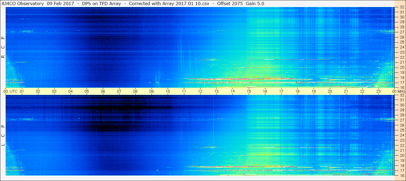Click the 15 hour mark on time axis
This screenshot has height=181, width=406.
[249, 91]
